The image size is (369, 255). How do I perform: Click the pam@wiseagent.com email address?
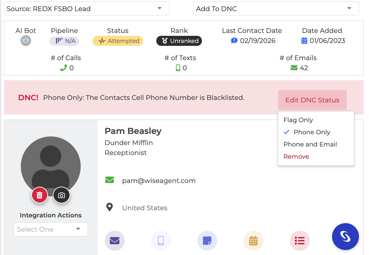[x=159, y=181]
